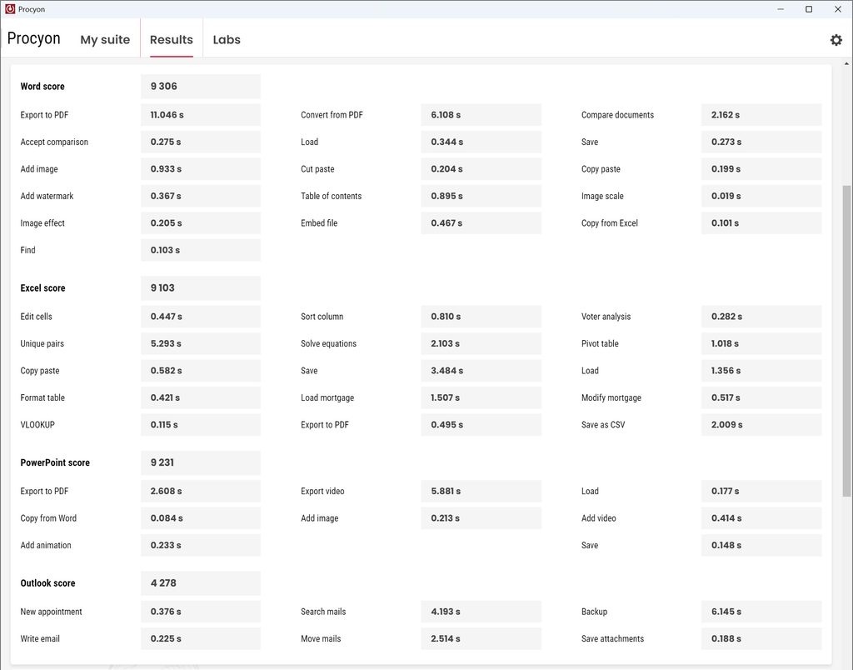
Task: Click the Export video time 5.881 s
Action: pyautogui.click(x=481, y=491)
